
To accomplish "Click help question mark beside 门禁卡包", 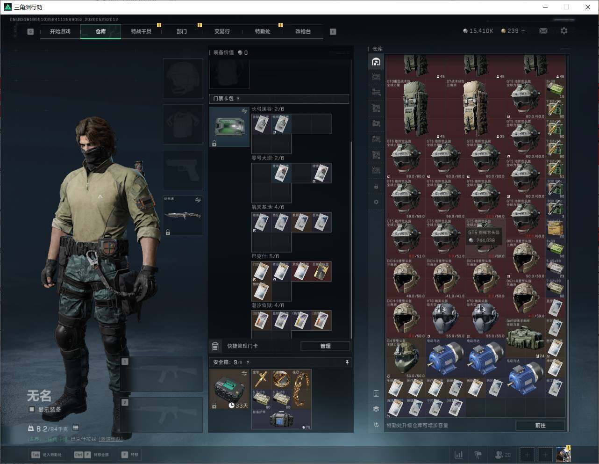I will (x=238, y=99).
